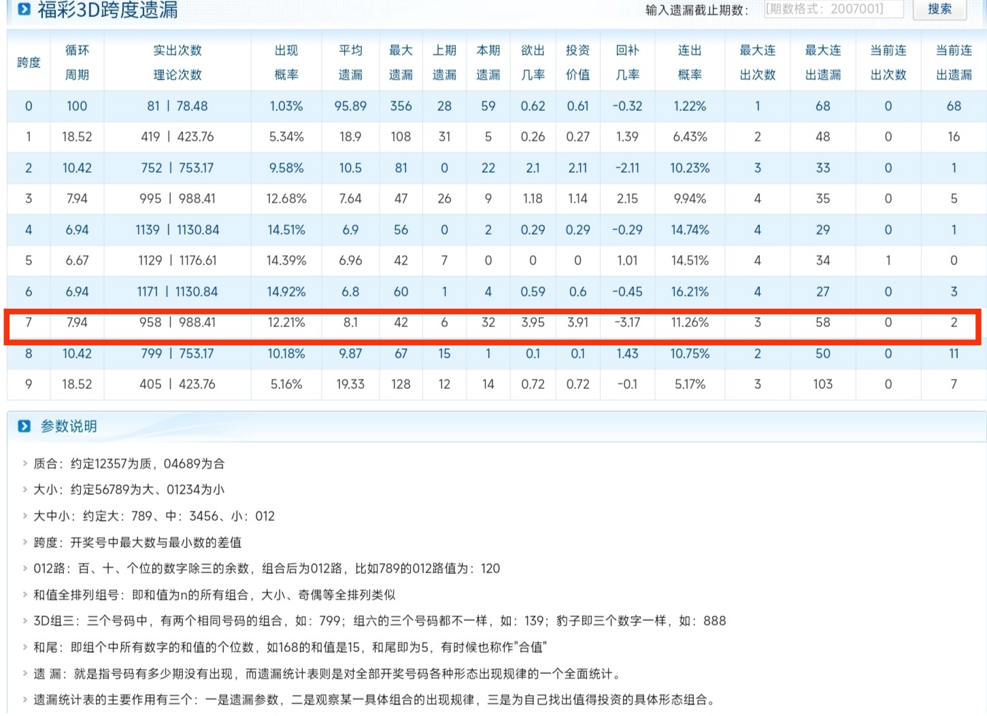Image resolution: width=987 pixels, height=716 pixels.
Task: Click the 搜索 search button
Action: (x=939, y=9)
